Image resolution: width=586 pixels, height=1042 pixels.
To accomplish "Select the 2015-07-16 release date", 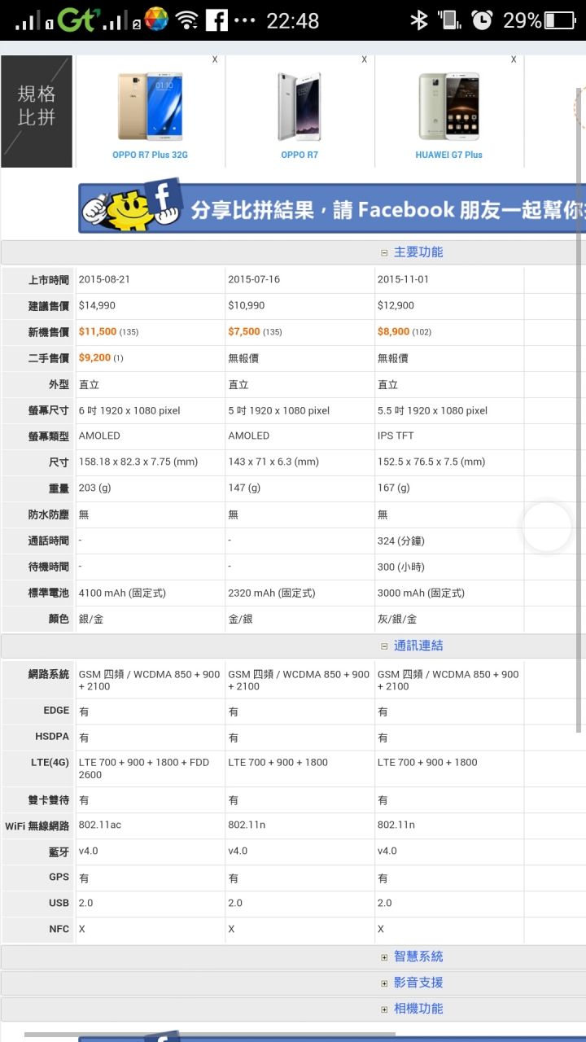I will (x=254, y=279).
